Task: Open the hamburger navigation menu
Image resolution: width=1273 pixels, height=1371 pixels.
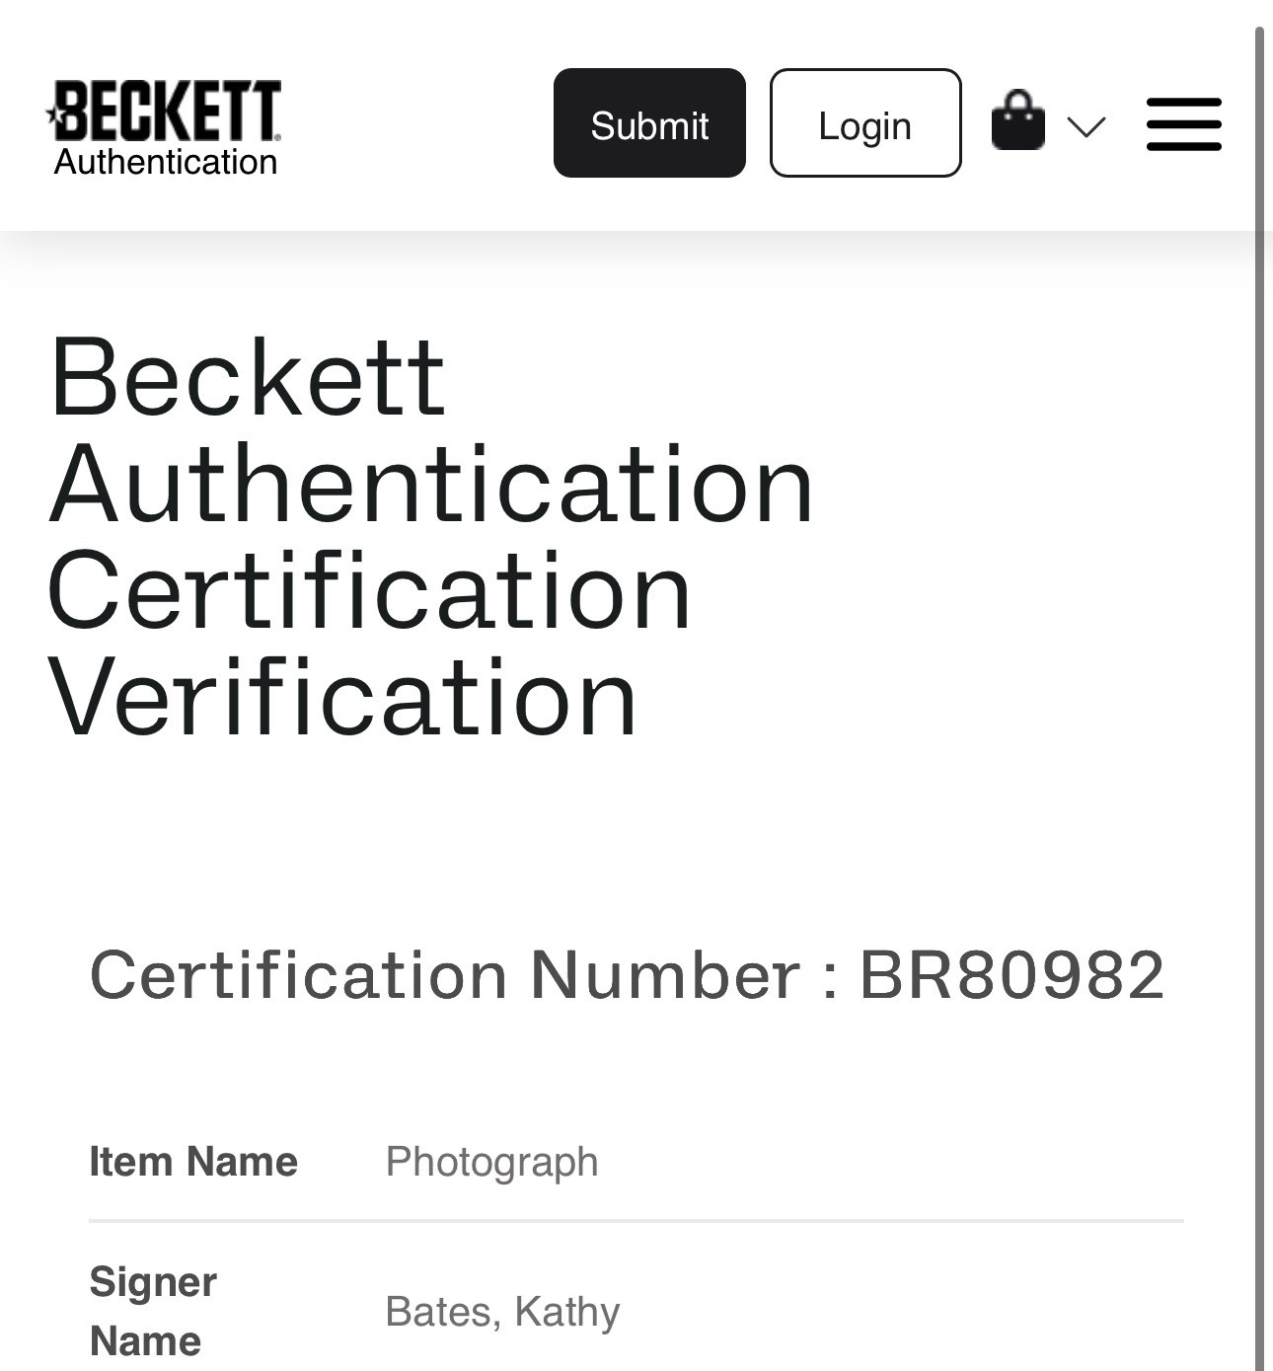Action: (1183, 124)
